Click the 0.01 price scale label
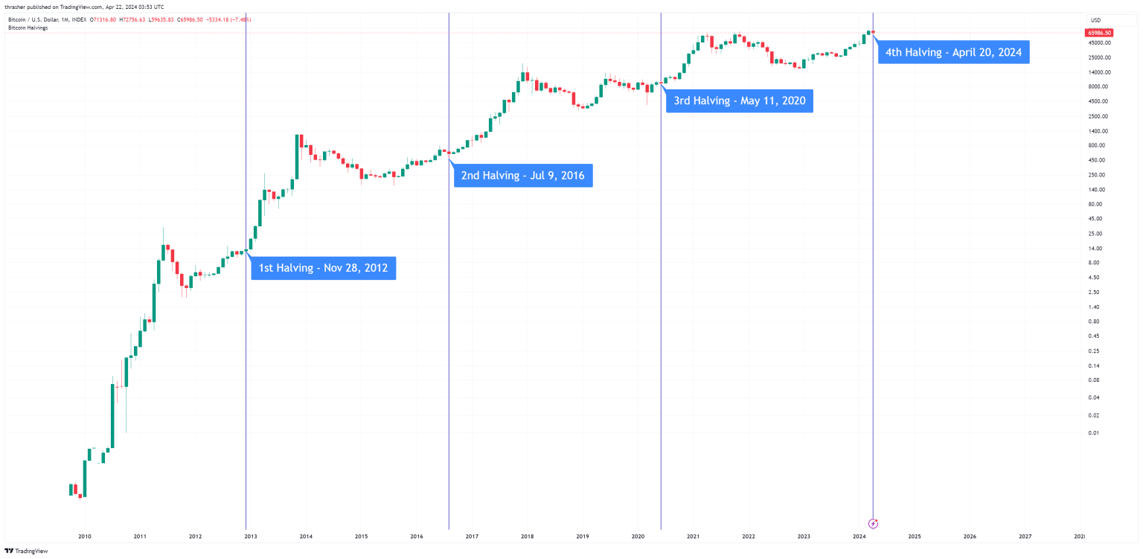This screenshot has height=559, width=1143. 1092,432
